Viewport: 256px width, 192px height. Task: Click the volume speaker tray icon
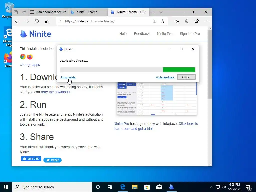pos(224,187)
